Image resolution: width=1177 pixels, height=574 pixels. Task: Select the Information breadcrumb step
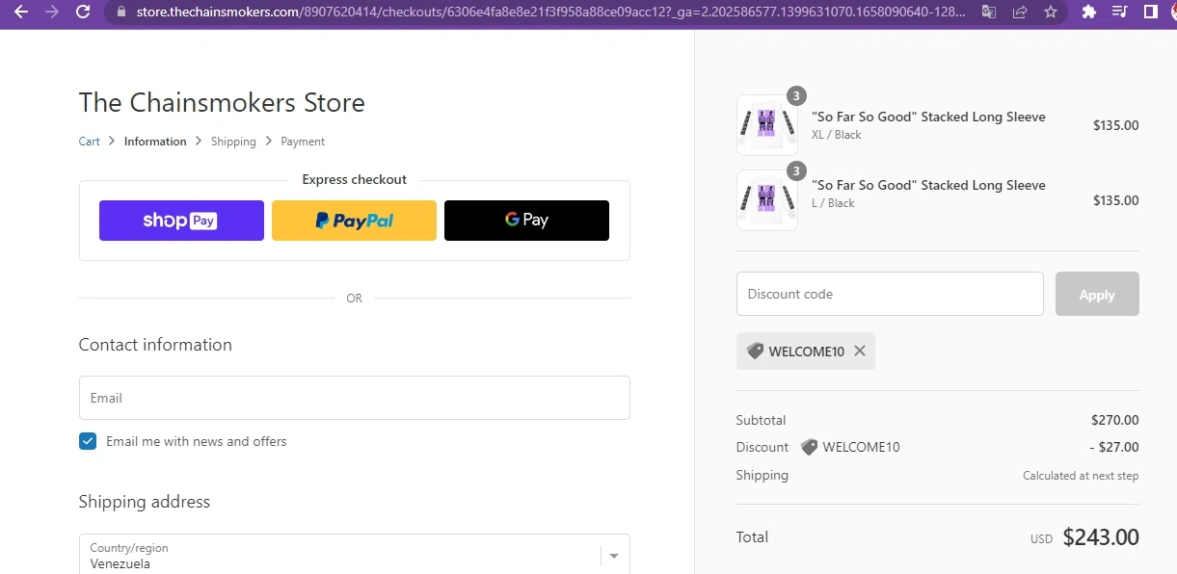pos(155,142)
